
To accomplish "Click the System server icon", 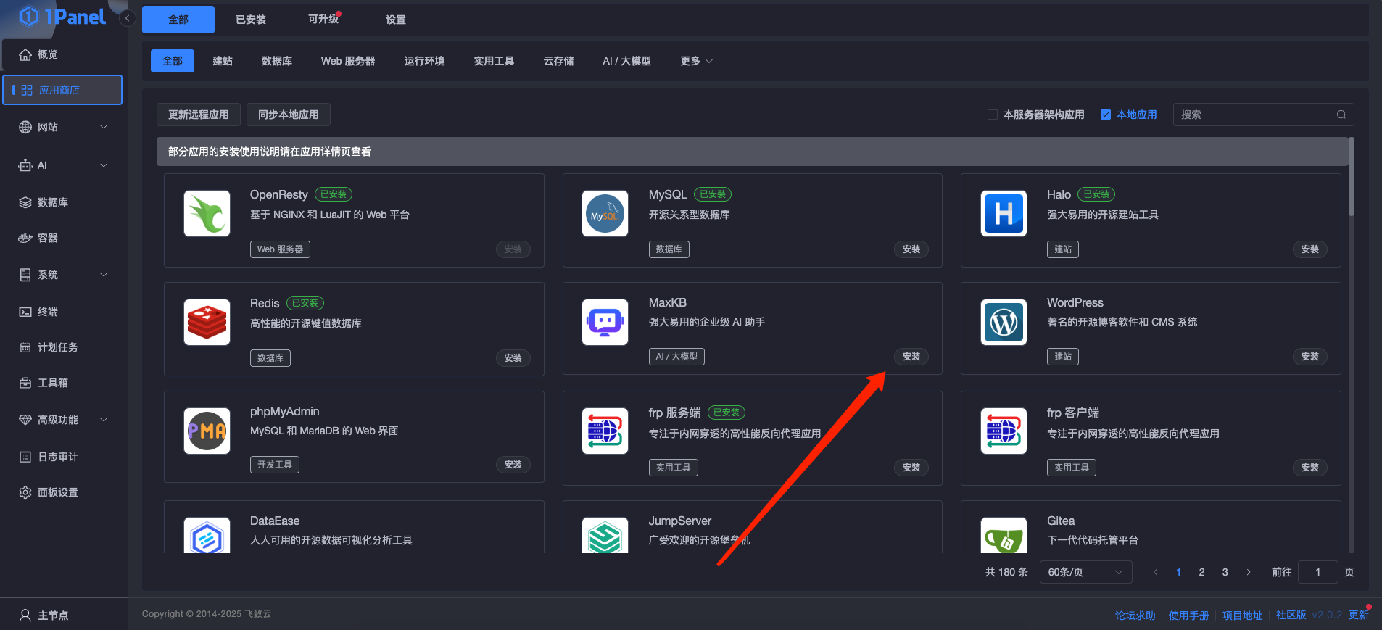I will tap(25, 275).
